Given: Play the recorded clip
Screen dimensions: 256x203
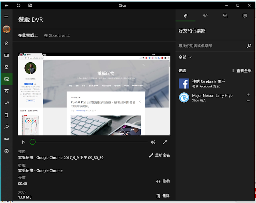Looking at the screenshot, I should [x=24, y=142].
